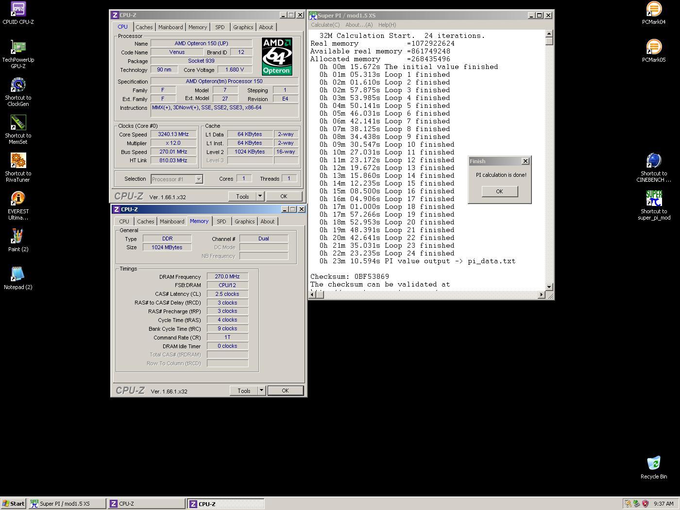Open EVEREST Ultimate desktop icon

point(18,199)
